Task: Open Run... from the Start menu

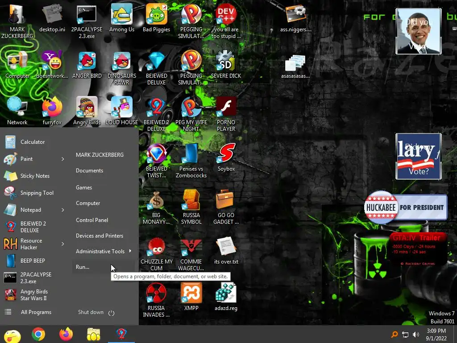Action: 104,267
